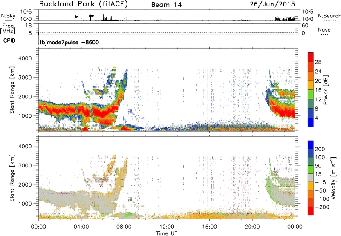Click the 'Beam 14' label

coord(166,5)
